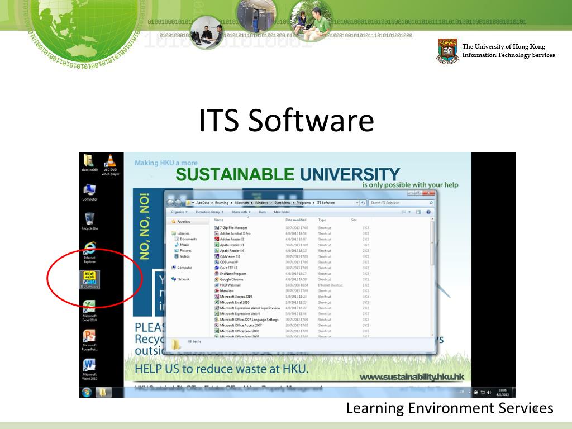
Task: Click the Explorer back navigation arrow
Action: (x=170, y=203)
